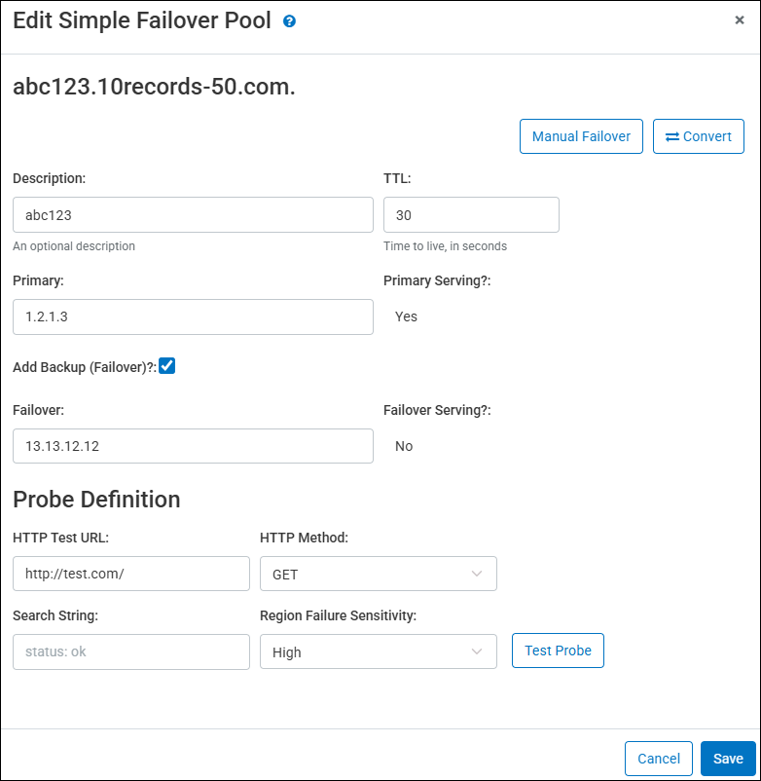Save the failover pool settings
The width and height of the screenshot is (761, 781).
tap(727, 759)
